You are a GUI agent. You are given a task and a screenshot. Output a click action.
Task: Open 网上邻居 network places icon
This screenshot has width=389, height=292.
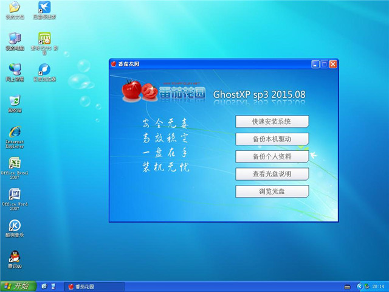coord(15,69)
